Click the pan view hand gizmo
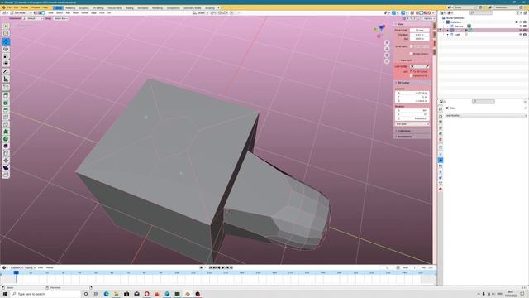The height and width of the screenshot is (298, 529). pos(387,49)
